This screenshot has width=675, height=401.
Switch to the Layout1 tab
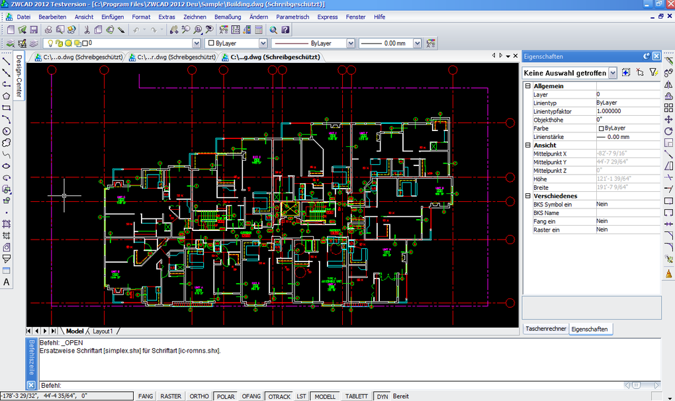103,331
